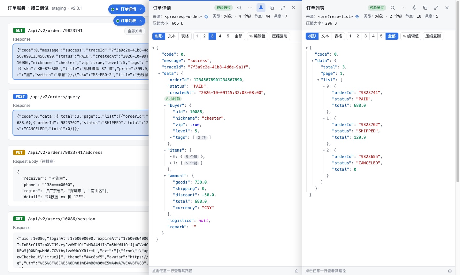Viewport: 460px width, 275px height.
Task: Close the 订单列表 panel
Action: tap(447, 8)
